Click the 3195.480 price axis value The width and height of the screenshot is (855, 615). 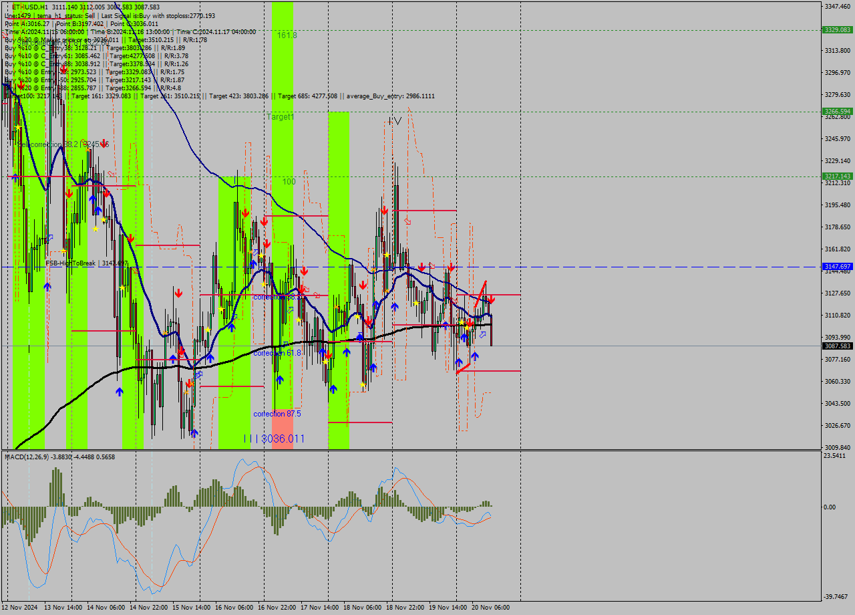tap(837, 205)
